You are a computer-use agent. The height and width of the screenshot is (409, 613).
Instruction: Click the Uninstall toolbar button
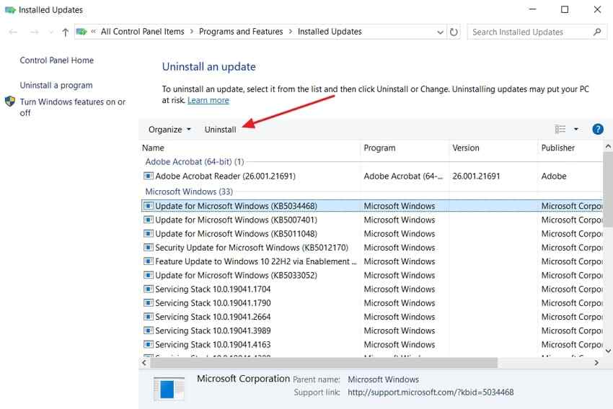point(220,130)
